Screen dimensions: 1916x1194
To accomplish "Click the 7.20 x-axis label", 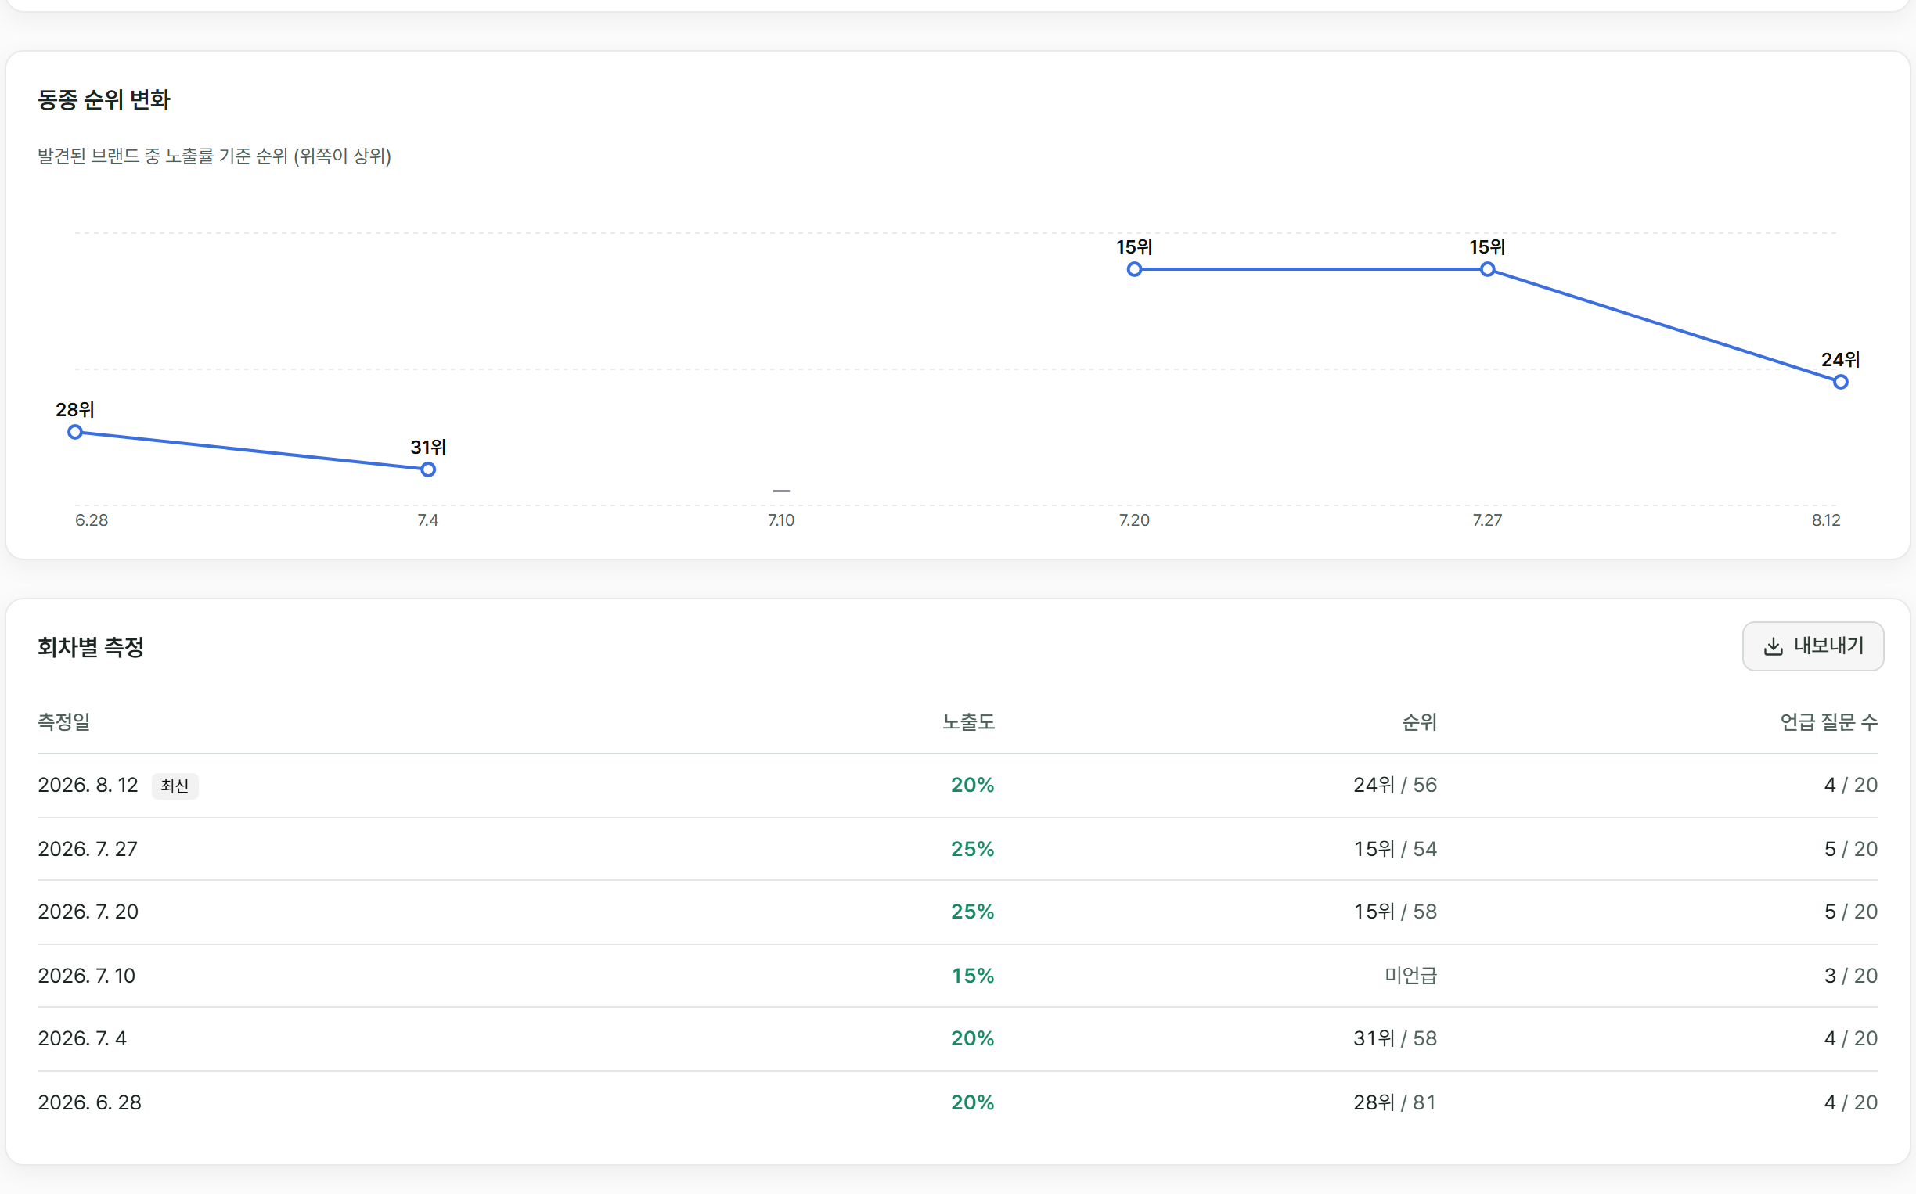I will (1134, 520).
